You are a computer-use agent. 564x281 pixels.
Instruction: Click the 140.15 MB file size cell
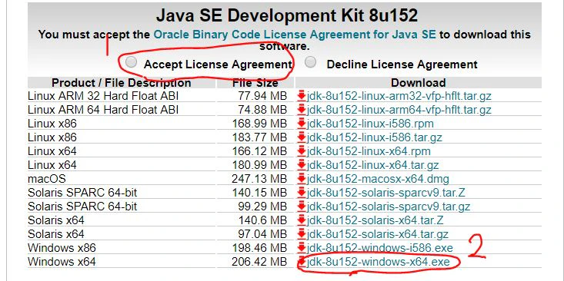point(260,193)
